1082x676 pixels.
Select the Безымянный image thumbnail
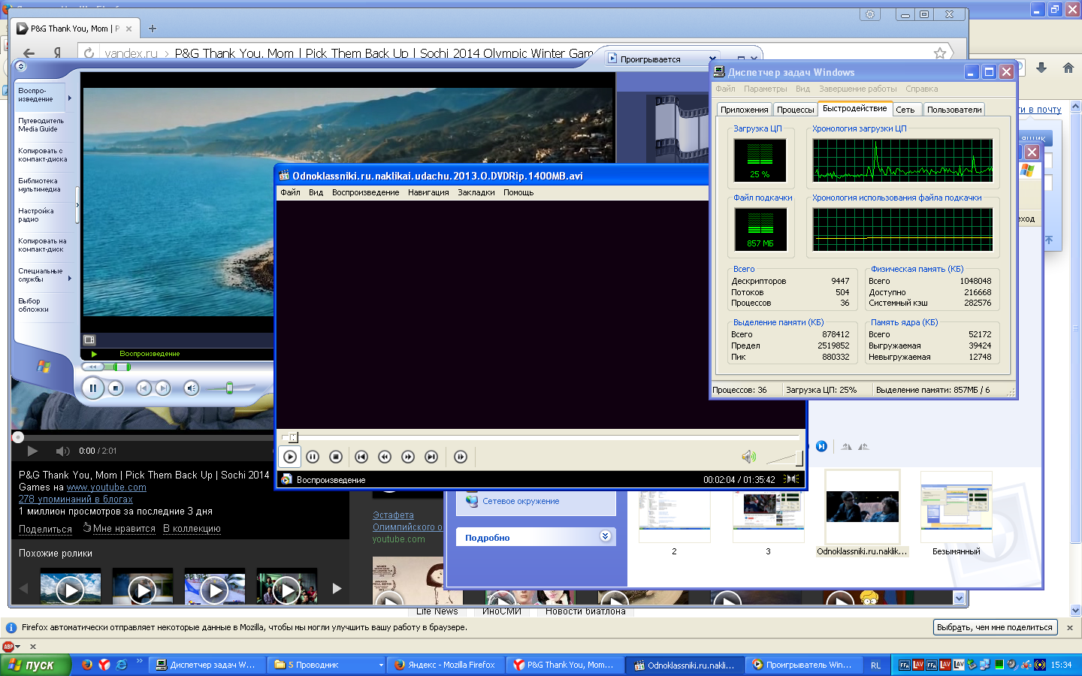956,509
